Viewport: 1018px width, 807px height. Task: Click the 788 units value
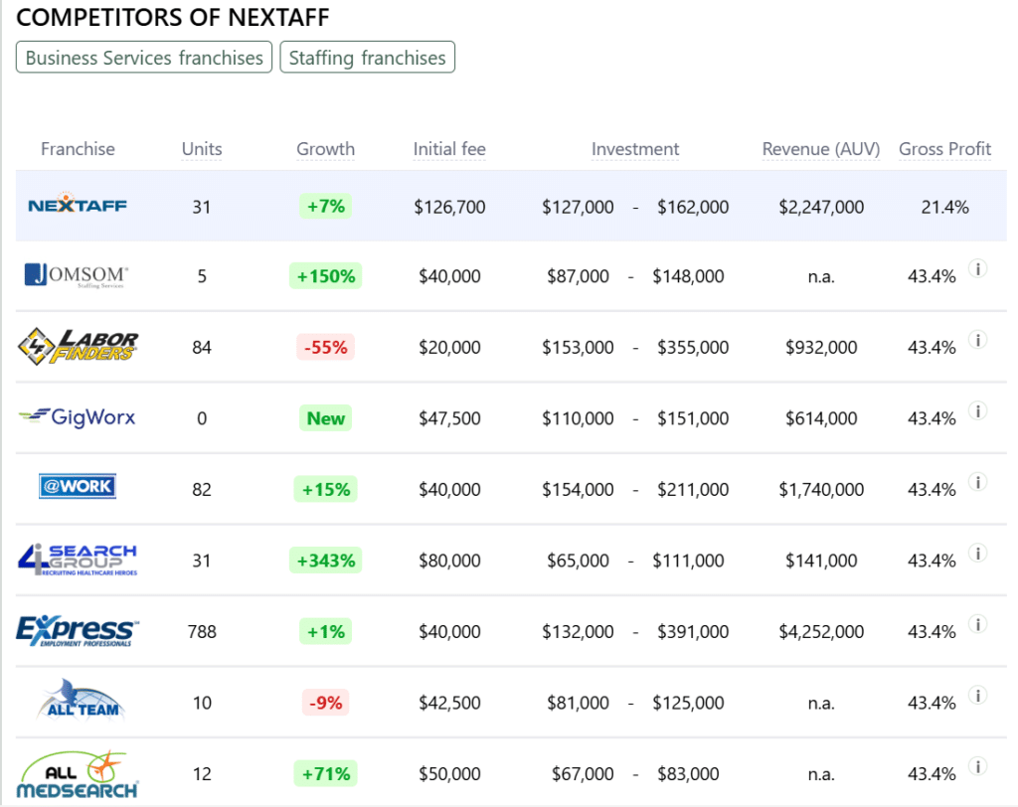202,632
